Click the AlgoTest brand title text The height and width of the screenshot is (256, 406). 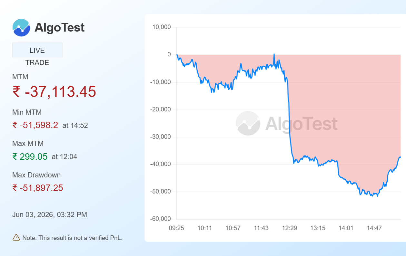coord(59,28)
